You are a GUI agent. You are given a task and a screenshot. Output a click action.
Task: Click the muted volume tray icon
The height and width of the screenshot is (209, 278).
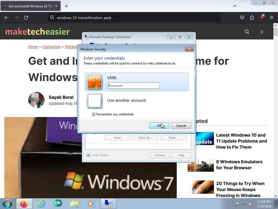click(x=251, y=204)
